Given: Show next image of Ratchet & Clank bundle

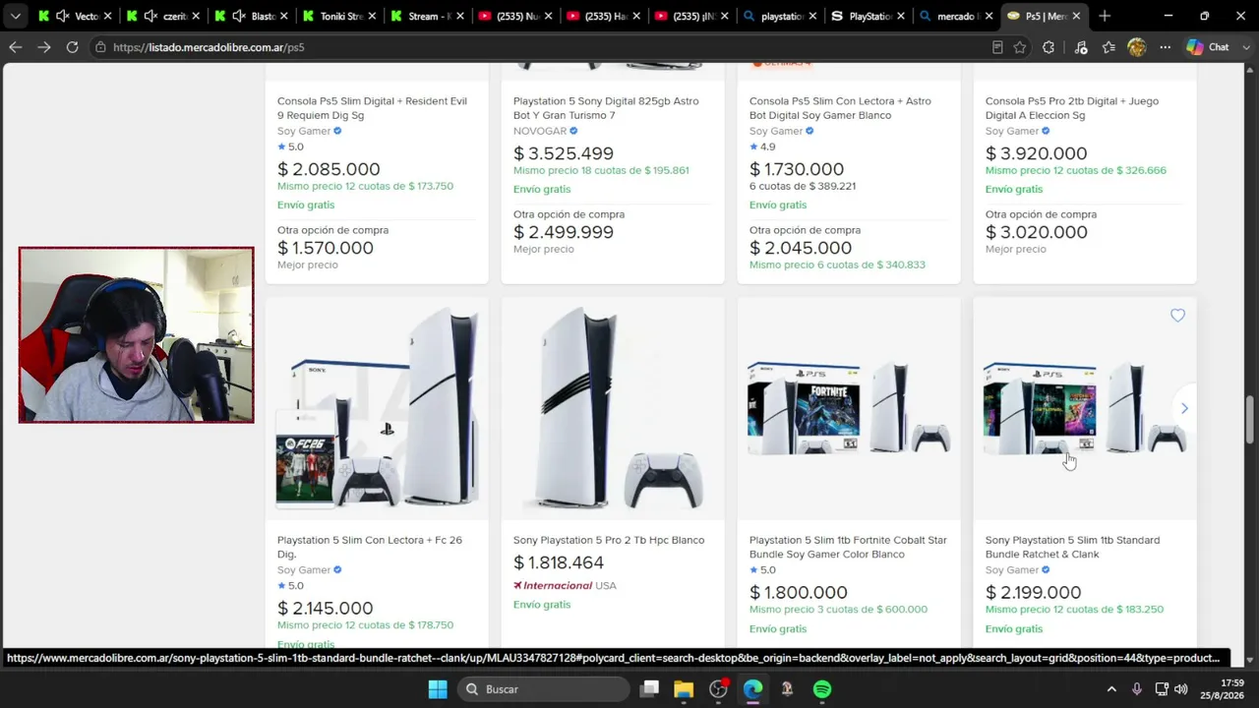Looking at the screenshot, I should click(1184, 408).
